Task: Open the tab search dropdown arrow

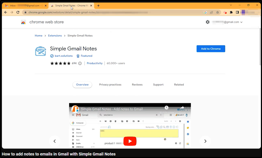Action: [x=231, y=5]
